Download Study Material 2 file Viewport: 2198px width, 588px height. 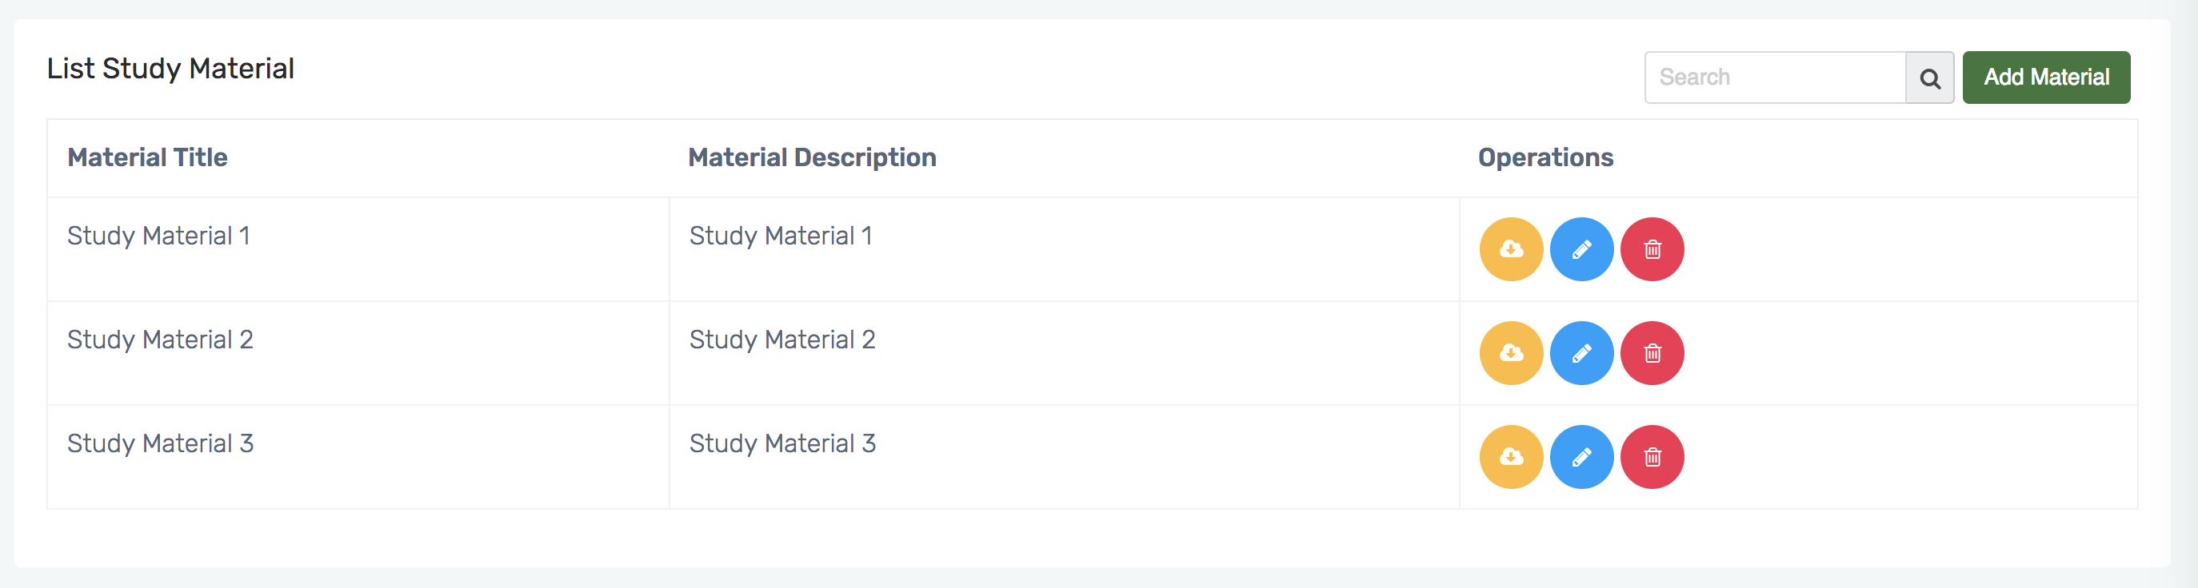click(x=1510, y=353)
